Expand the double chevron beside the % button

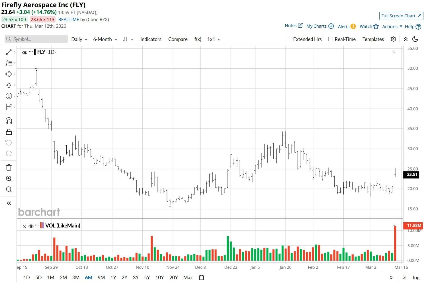(391, 278)
